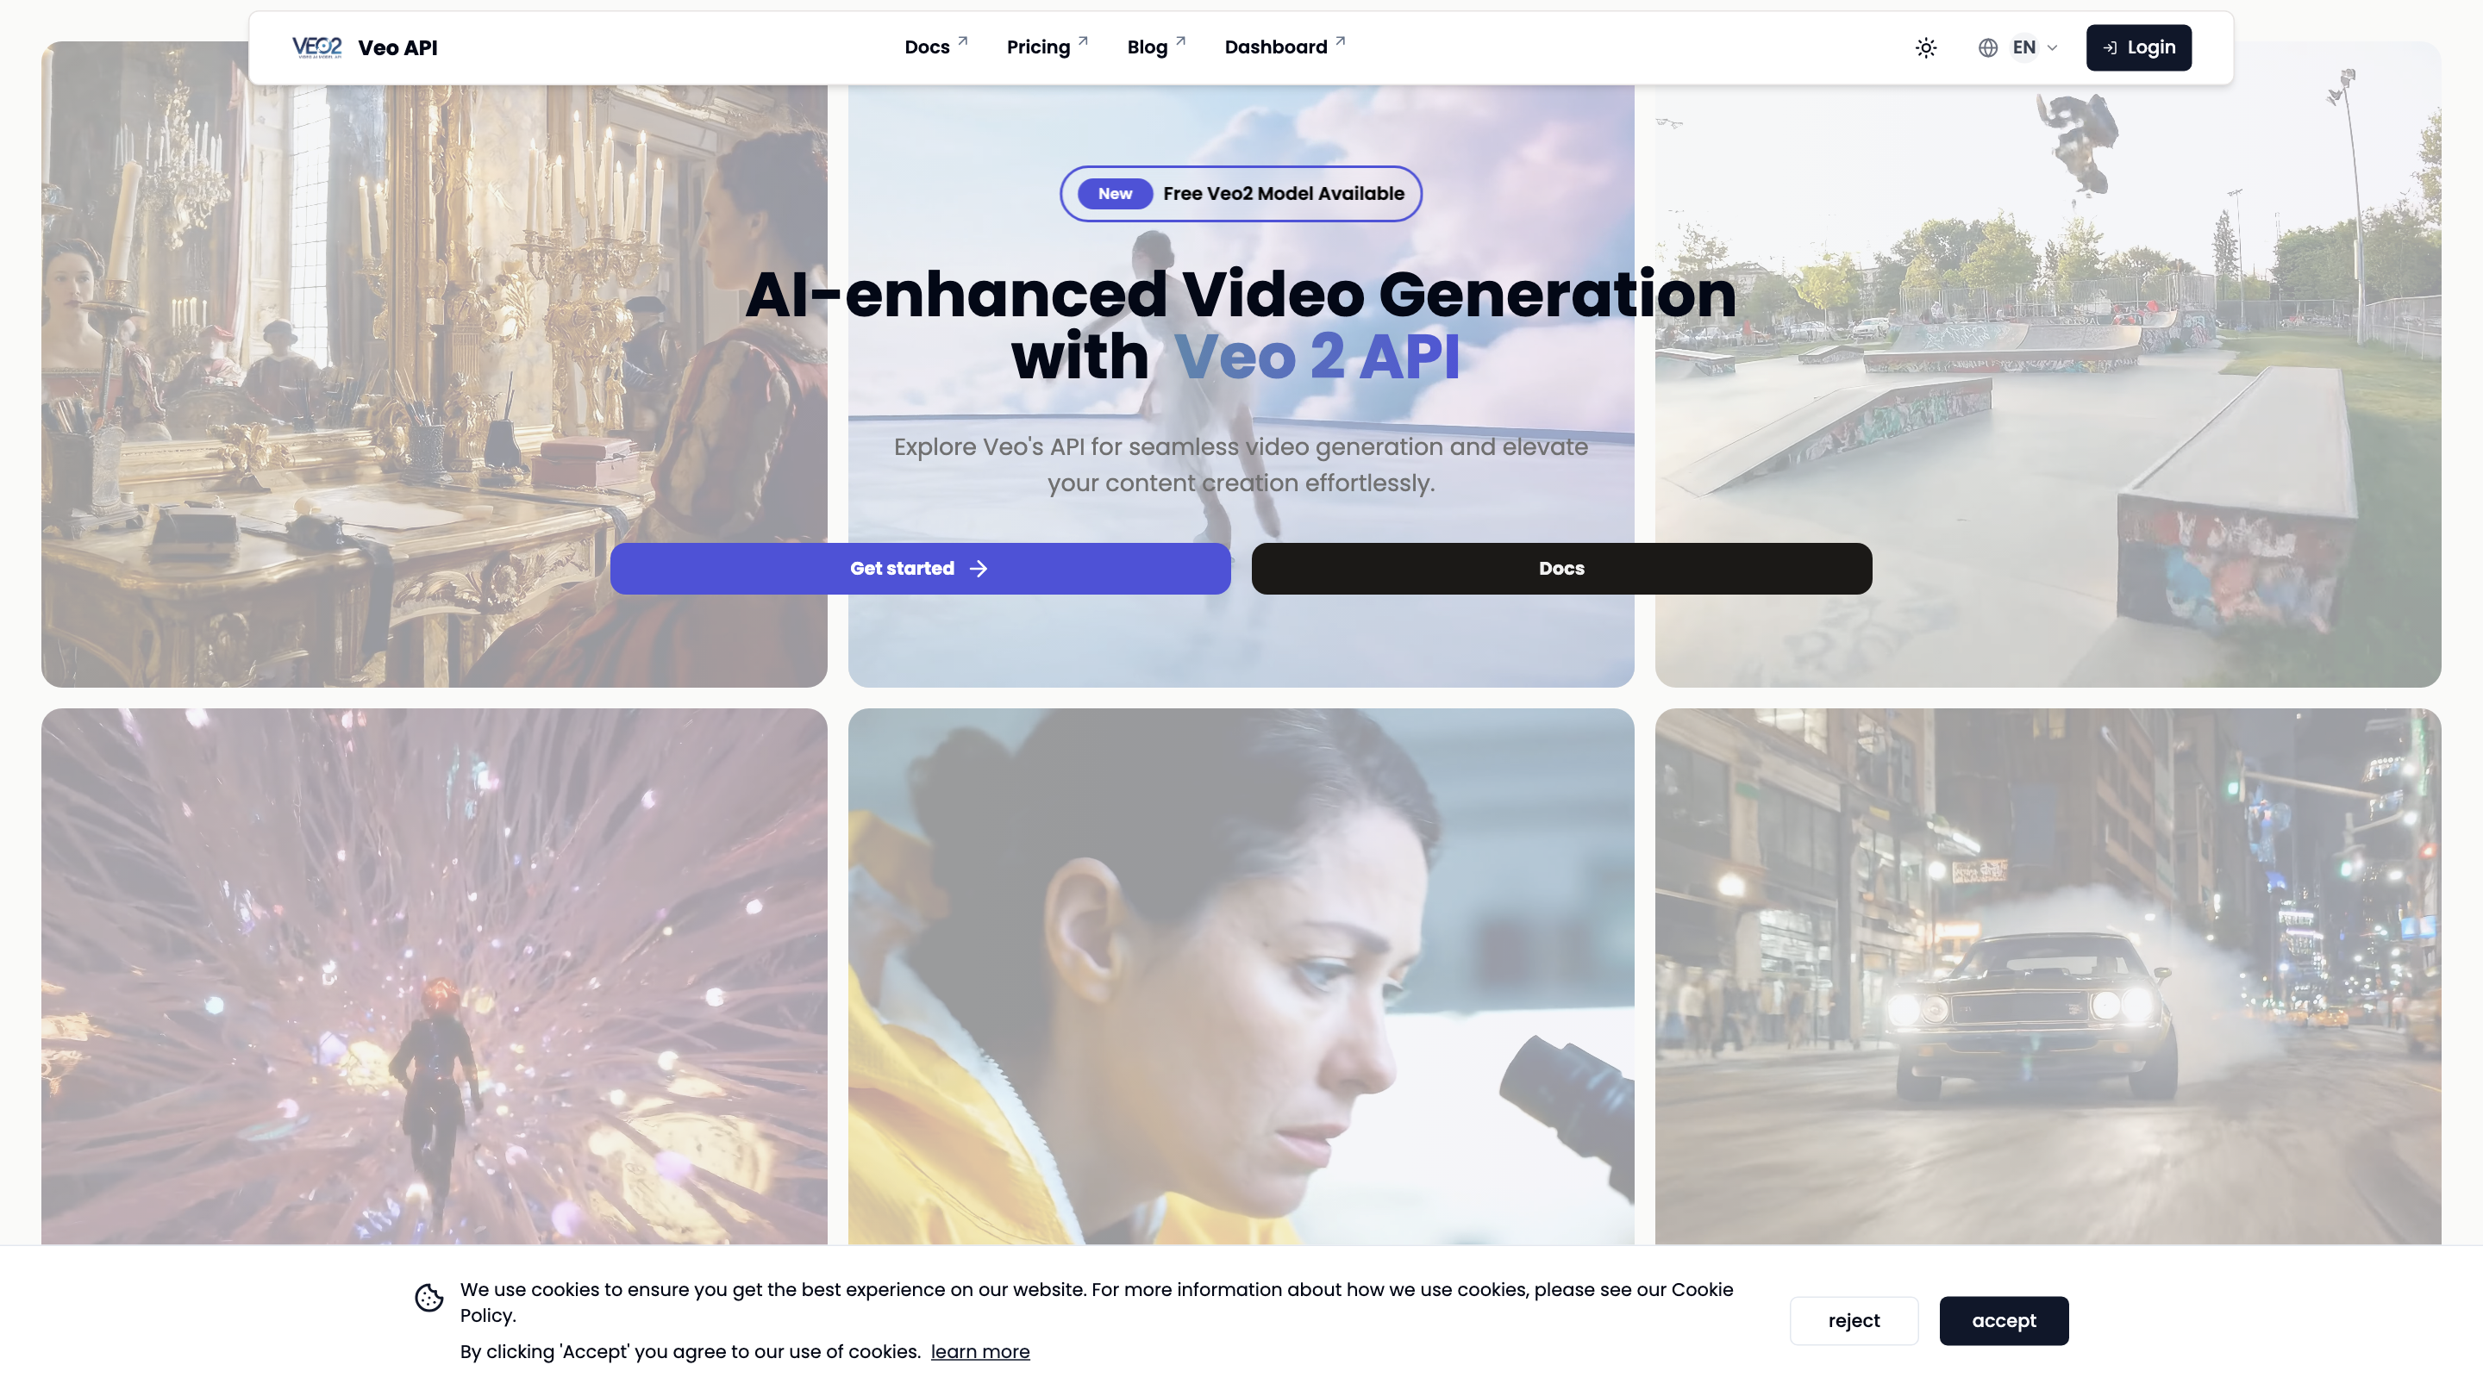Click the night street car thumbnail
Screen dimensions: 2483x1396
click(2047, 973)
